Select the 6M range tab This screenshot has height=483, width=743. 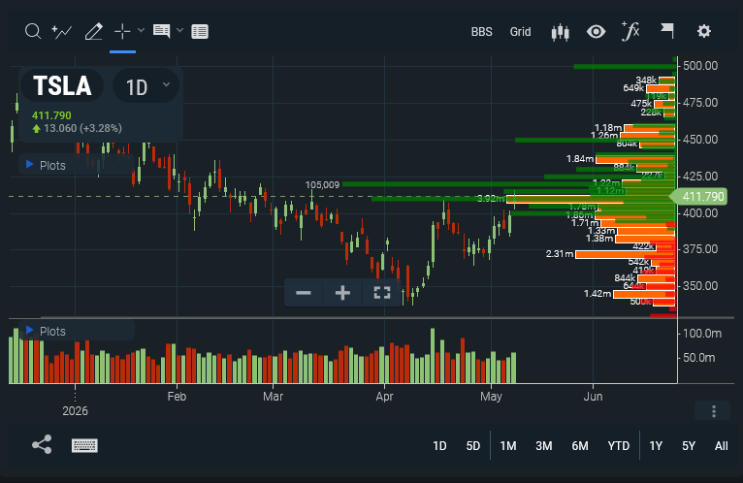point(580,446)
